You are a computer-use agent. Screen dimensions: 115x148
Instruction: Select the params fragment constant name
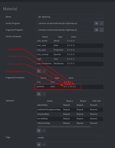click(x=41, y=86)
